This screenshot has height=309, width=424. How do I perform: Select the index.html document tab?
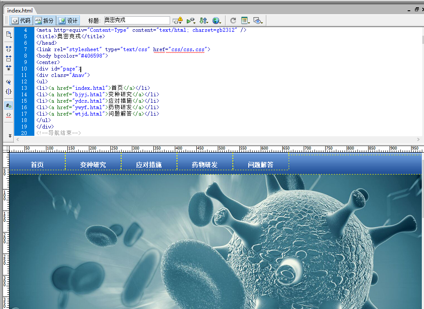pos(20,11)
